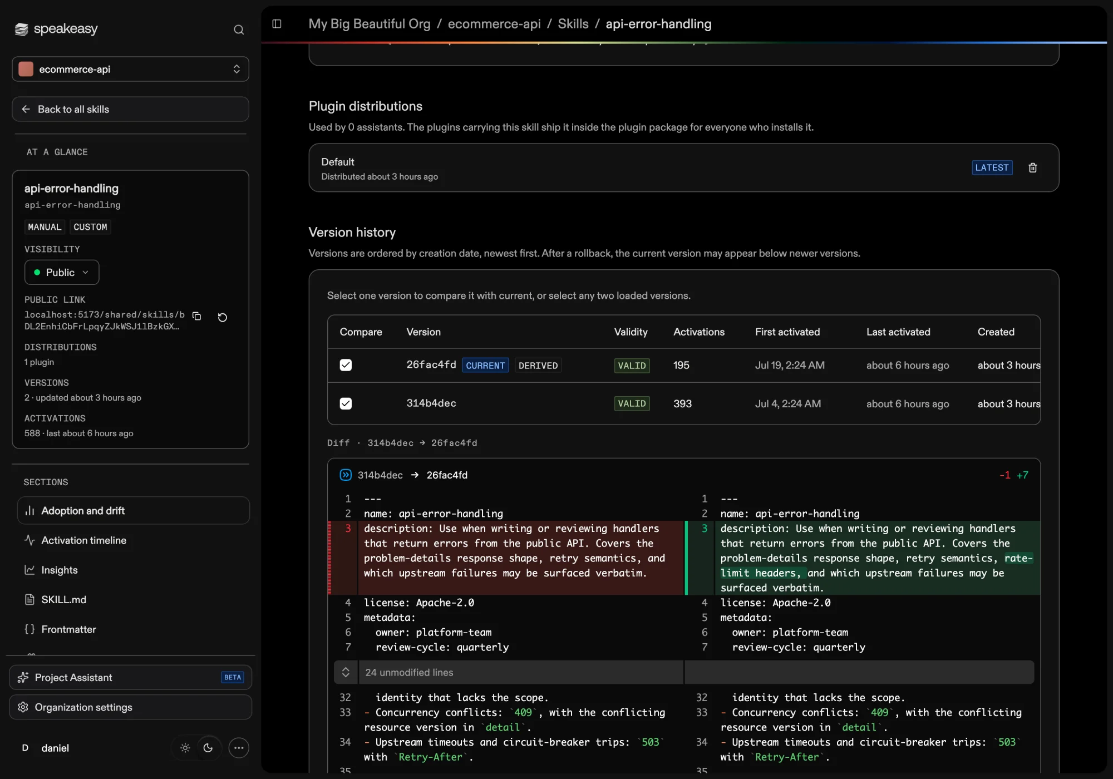
Task: Click the First activated column header
Action: 787,332
